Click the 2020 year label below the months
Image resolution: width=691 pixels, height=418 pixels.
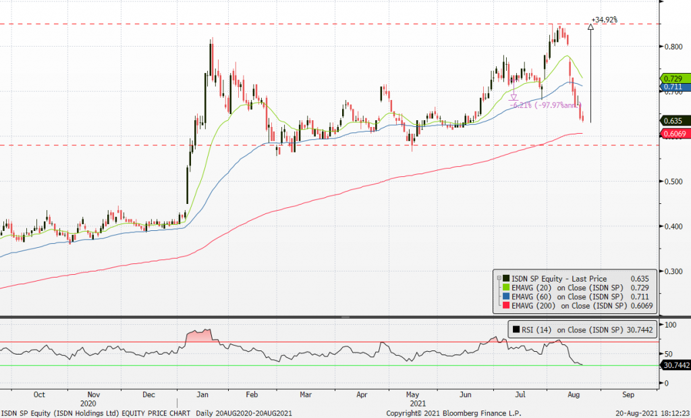(88, 403)
